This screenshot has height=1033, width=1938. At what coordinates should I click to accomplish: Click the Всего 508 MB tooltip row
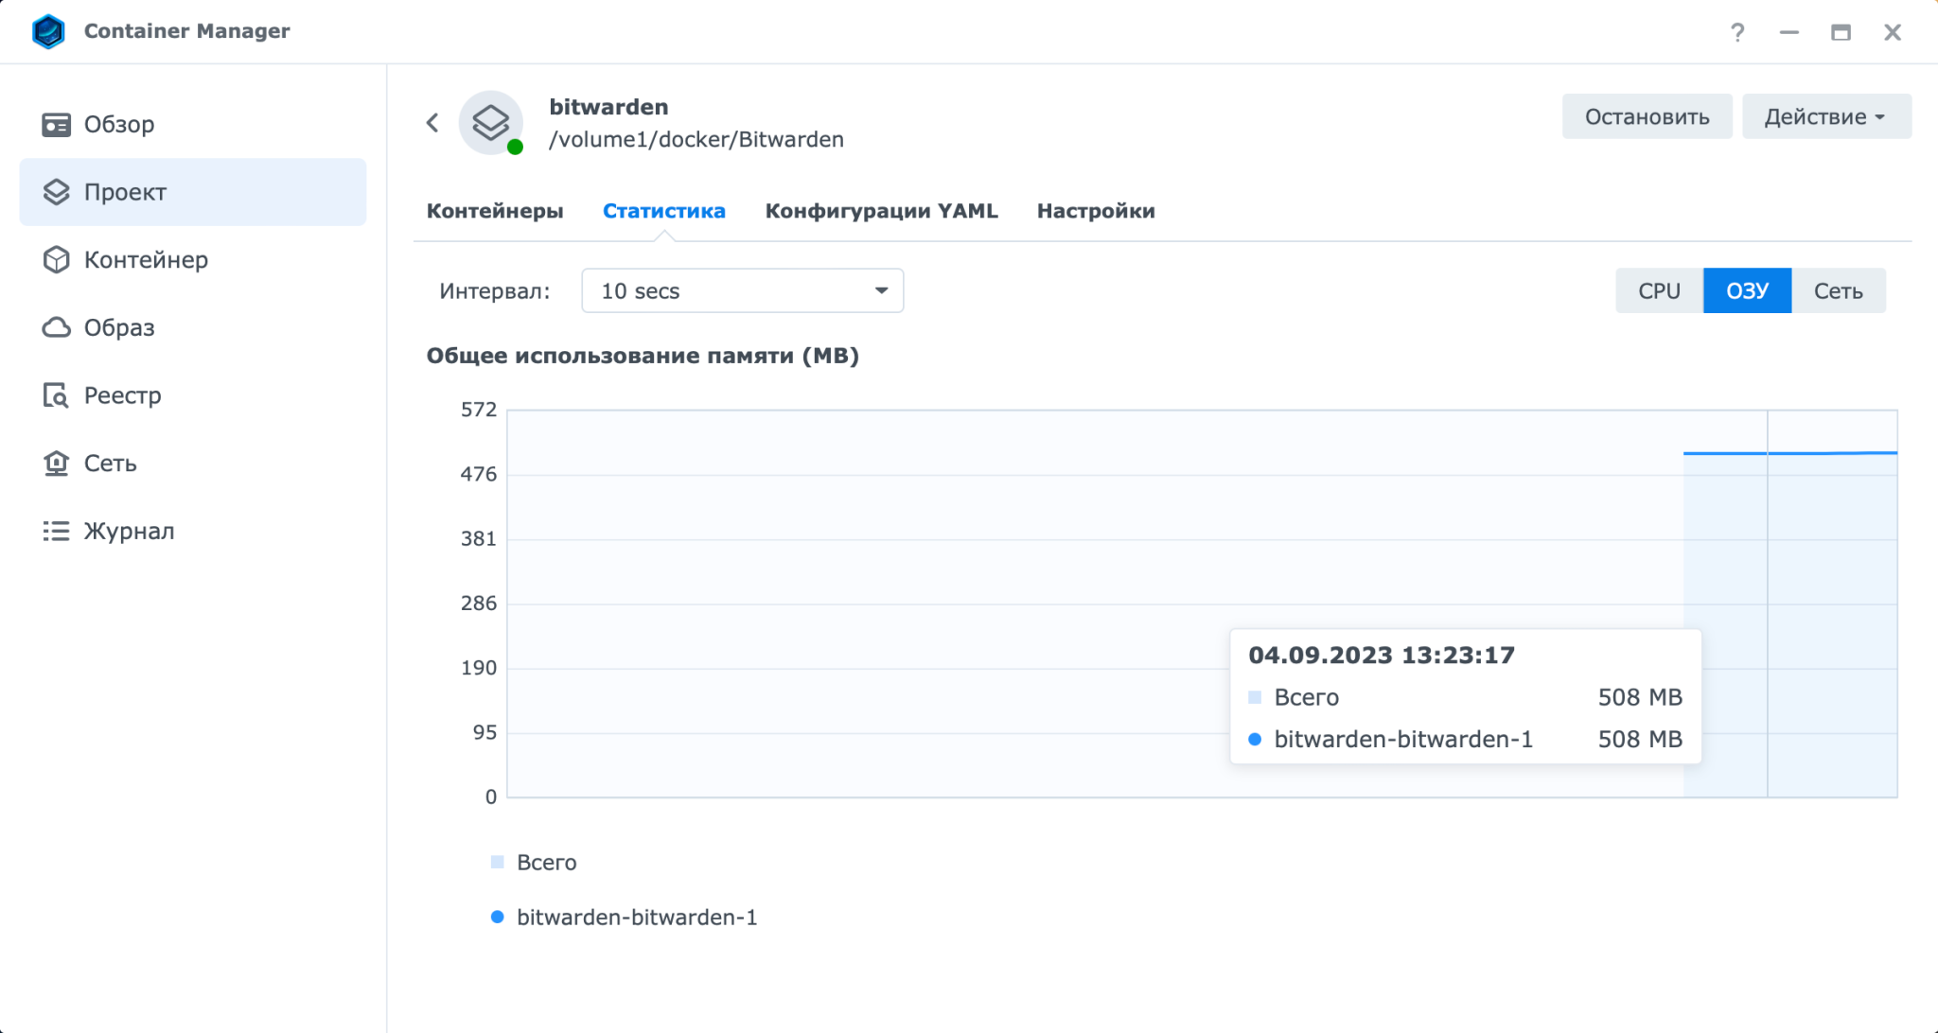(1465, 697)
